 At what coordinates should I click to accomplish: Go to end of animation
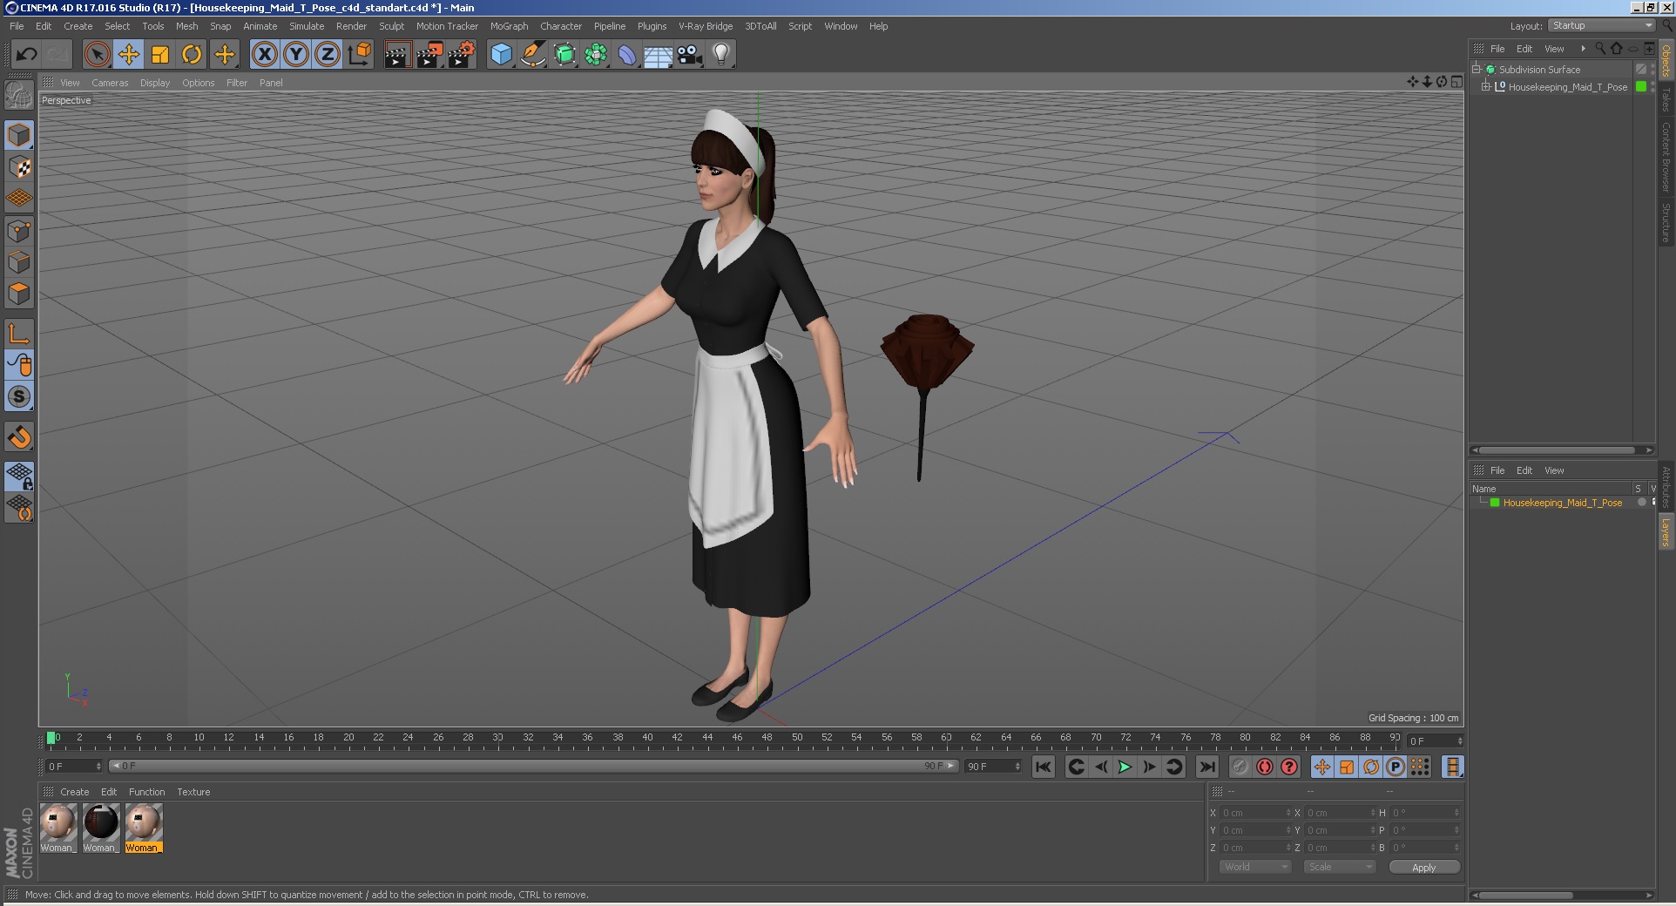1206,767
